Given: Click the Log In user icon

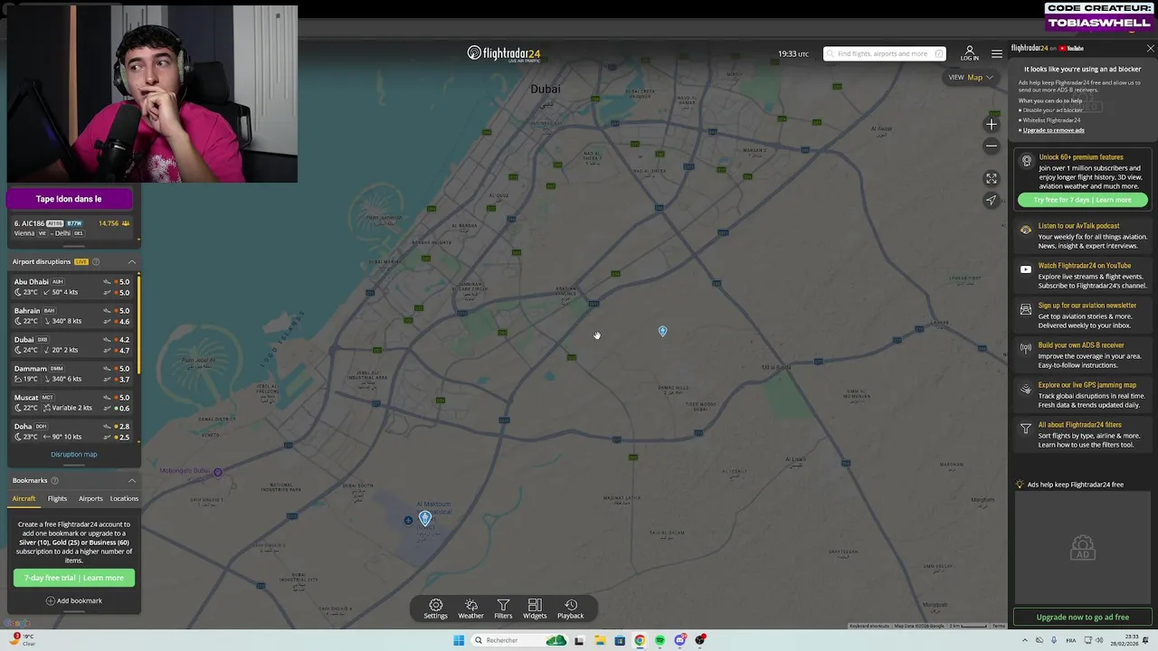Looking at the screenshot, I should click(969, 53).
